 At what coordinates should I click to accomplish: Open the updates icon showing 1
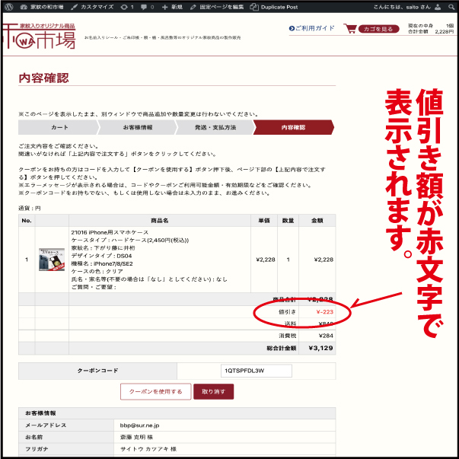tap(127, 7)
